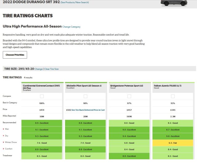Click the Dodge Durango vehicle thumbnail
Viewport: 197px width, 163px height.
tap(174, 3)
